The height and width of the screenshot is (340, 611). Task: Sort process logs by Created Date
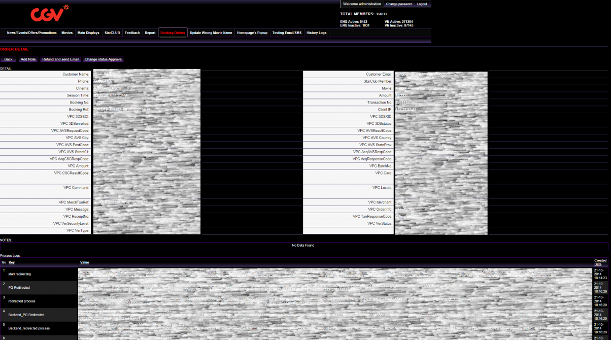point(600,262)
